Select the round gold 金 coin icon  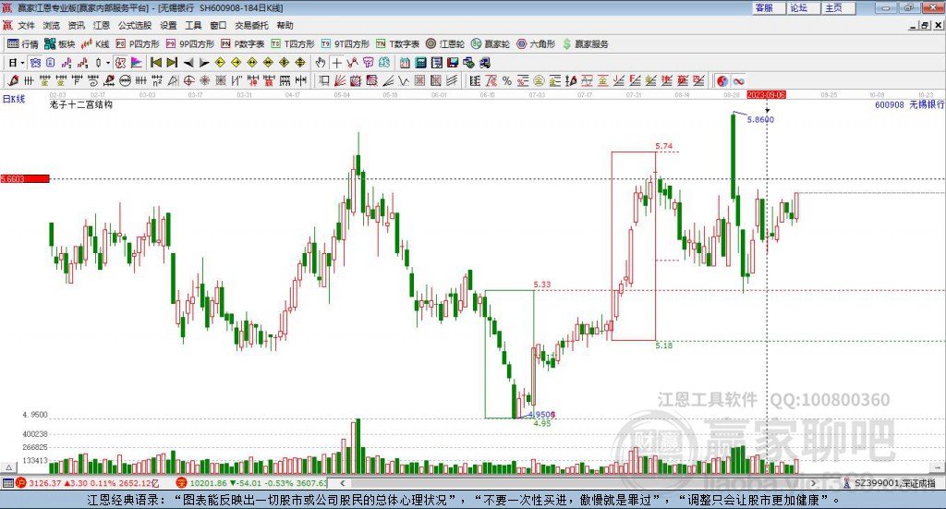539,80
